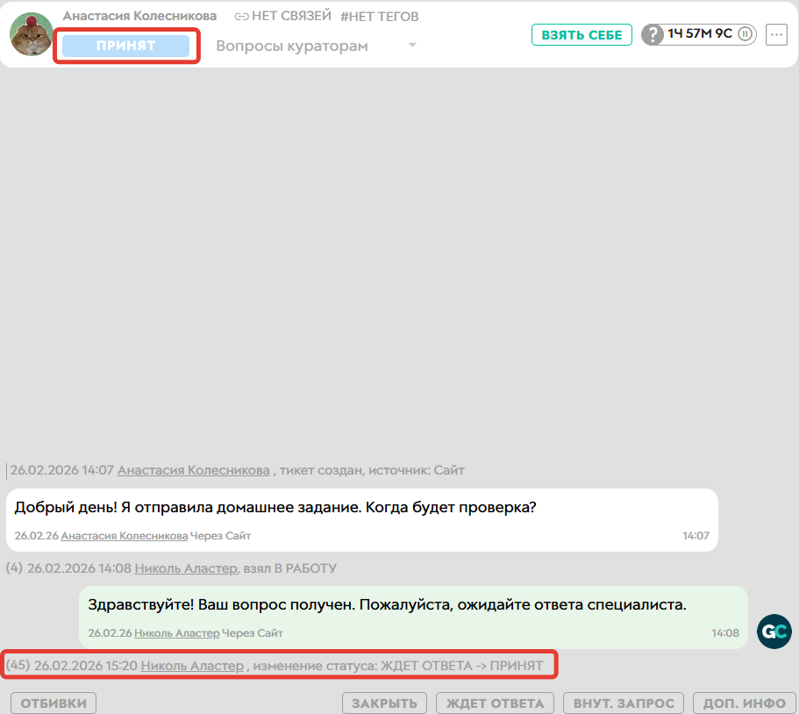The height and width of the screenshot is (714, 799).
Task: Click the 14:08 reply timestamp
Action: coord(725,633)
